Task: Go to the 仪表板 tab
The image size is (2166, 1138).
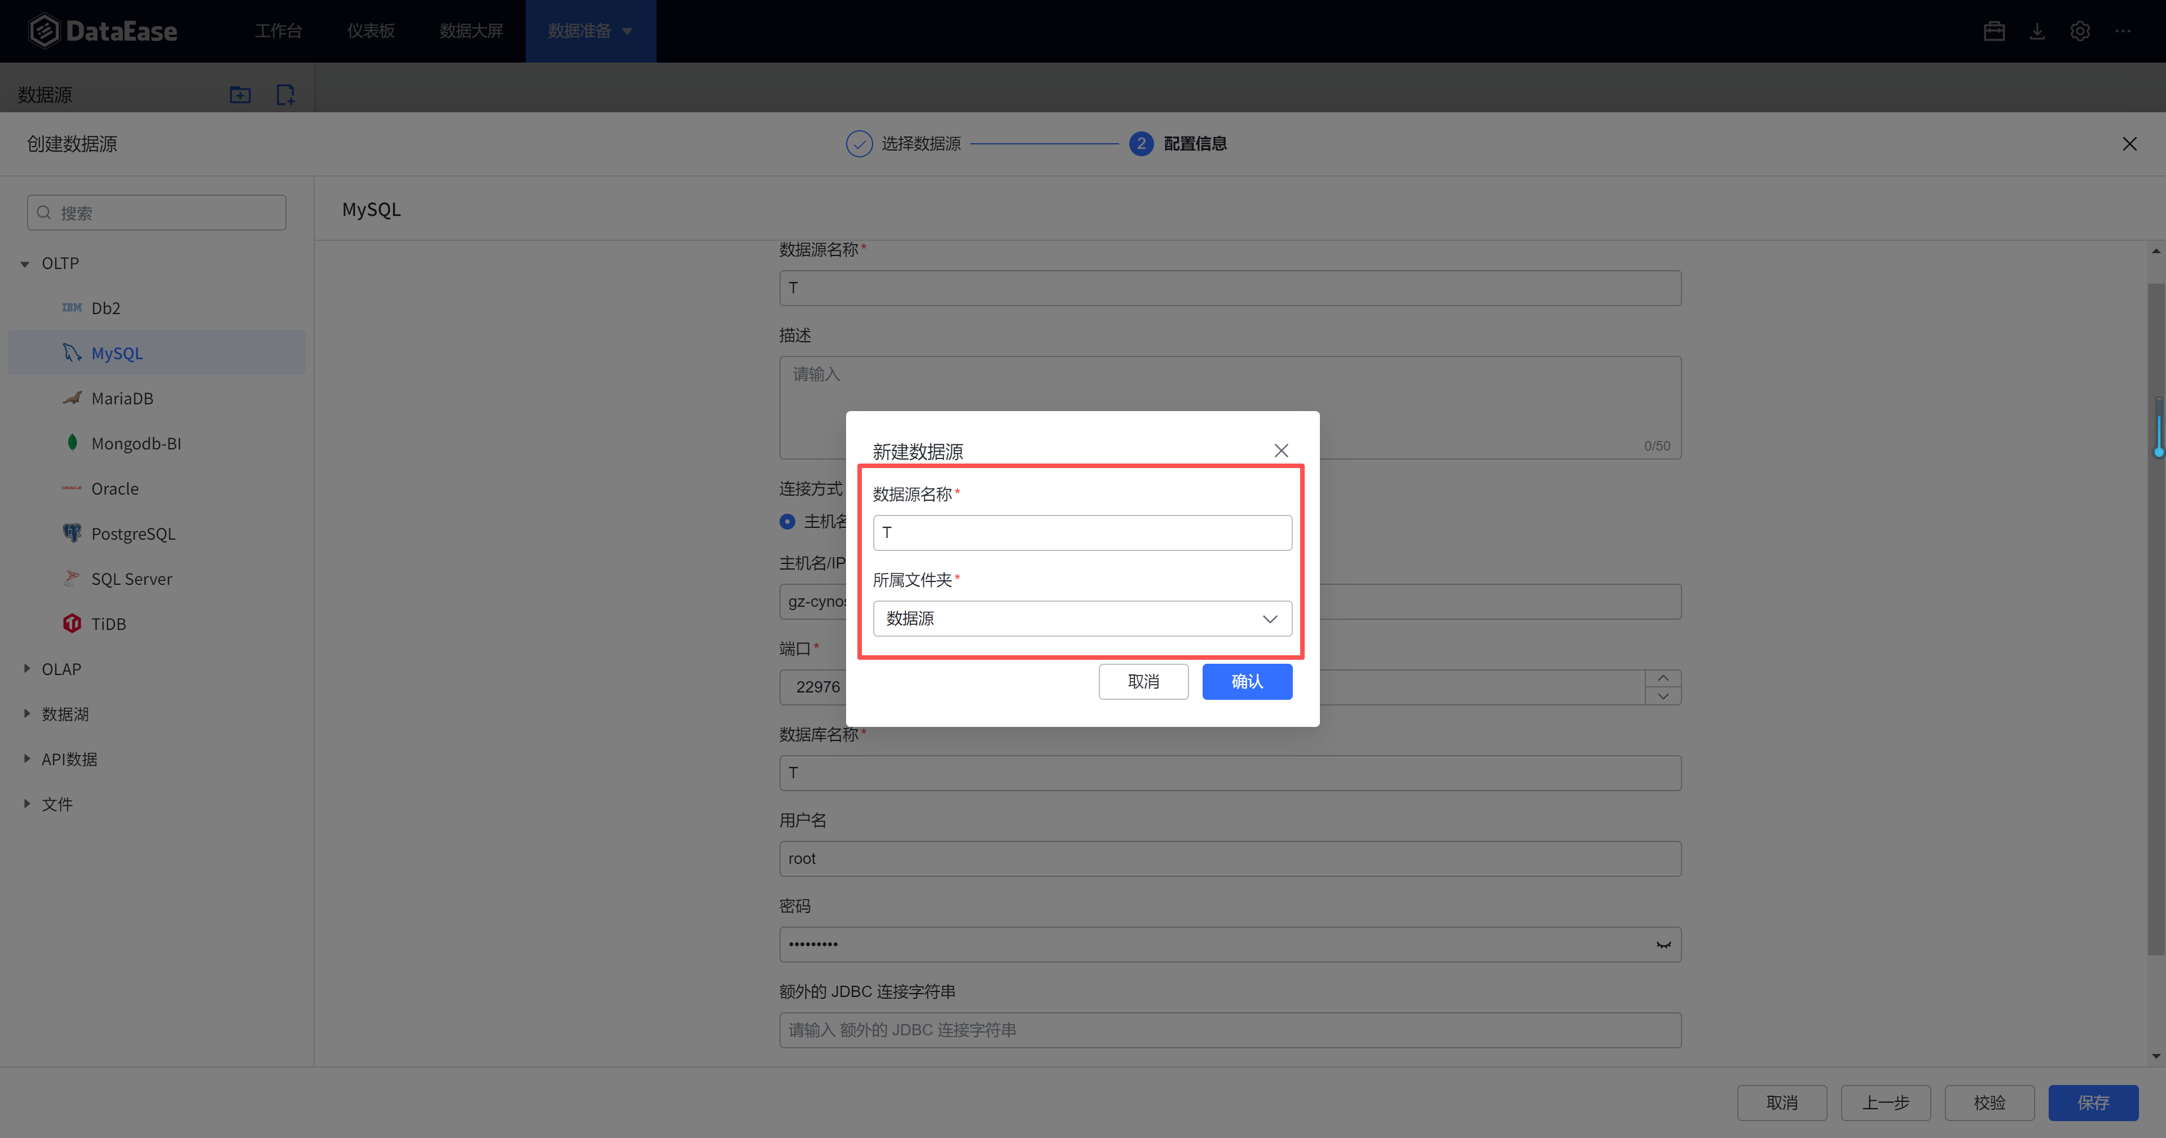Action: click(371, 31)
